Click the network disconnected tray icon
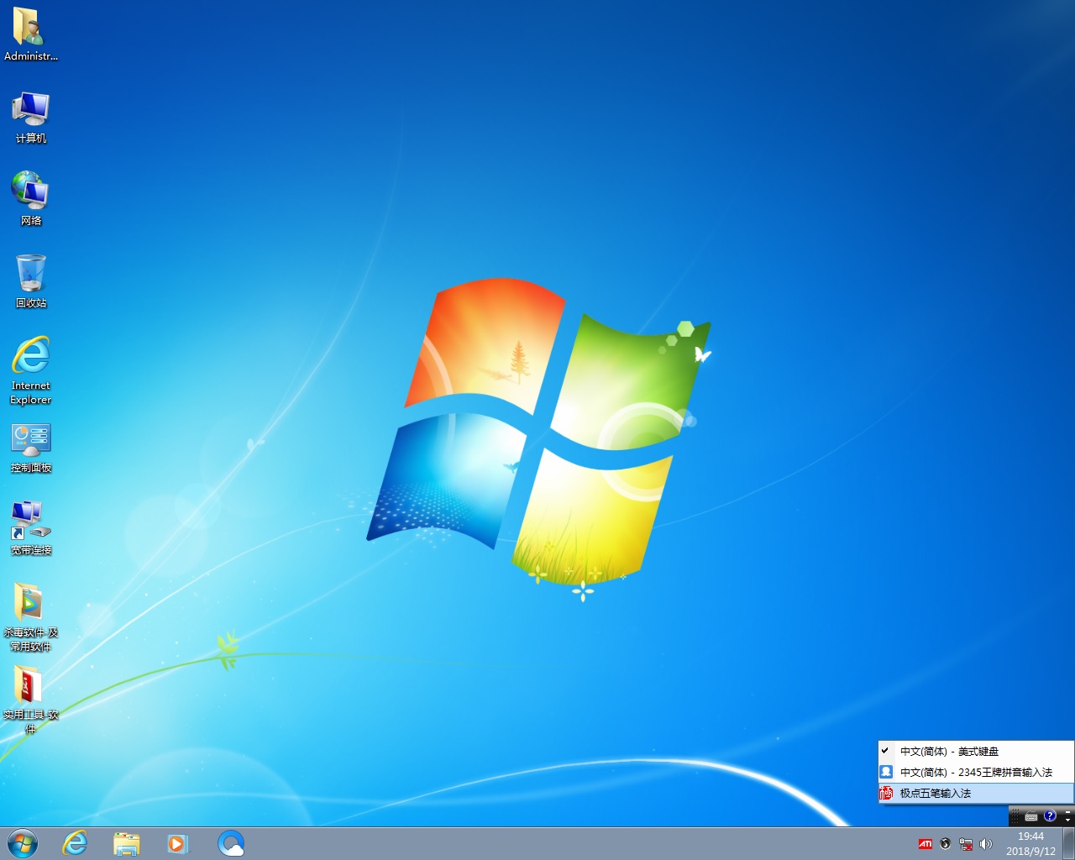Screen dimensions: 1075x860 pyautogui.click(x=966, y=844)
